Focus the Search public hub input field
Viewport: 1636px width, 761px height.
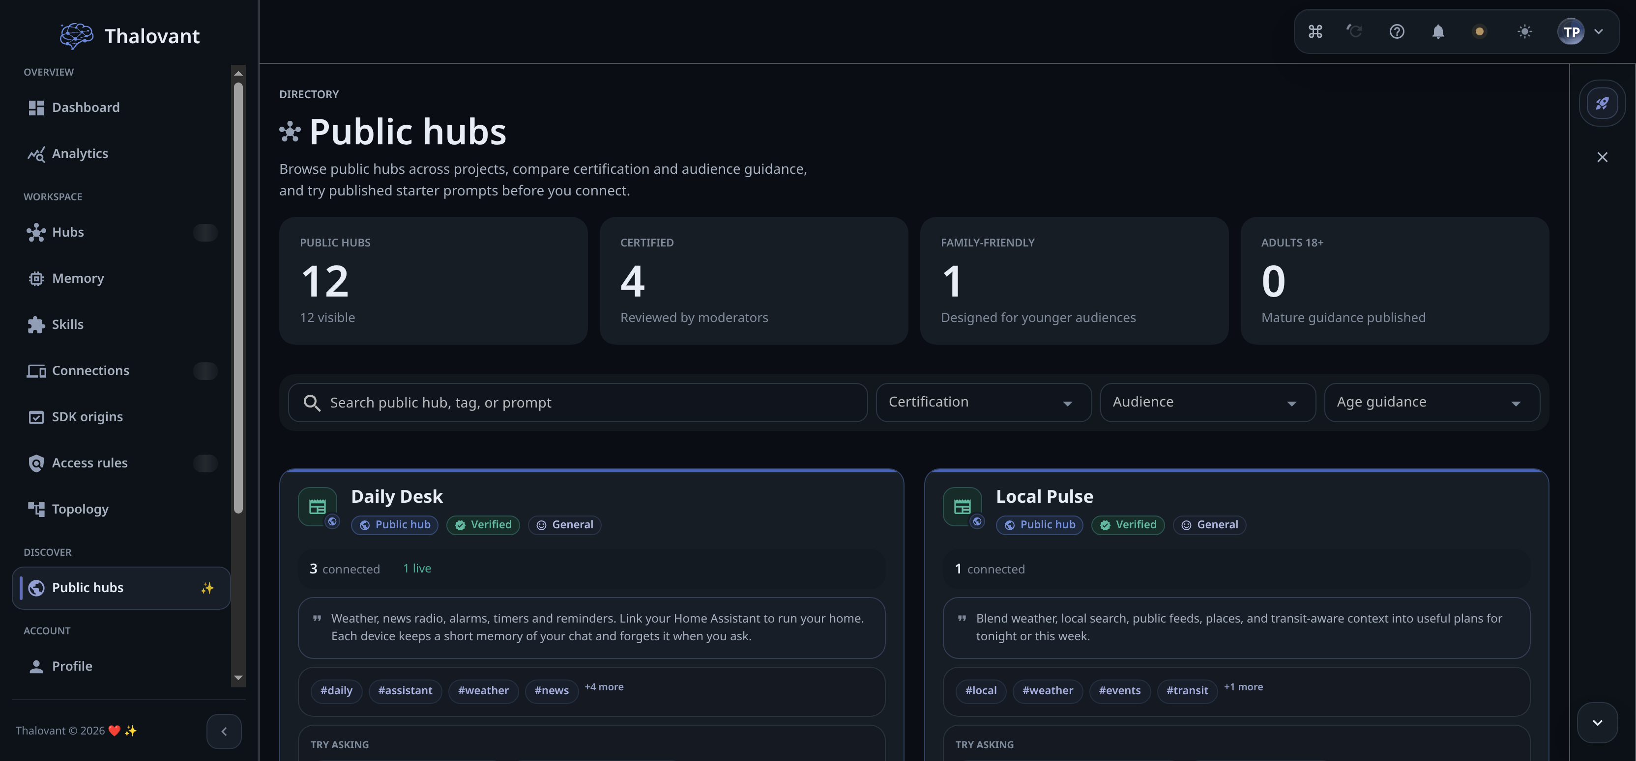[x=578, y=403]
